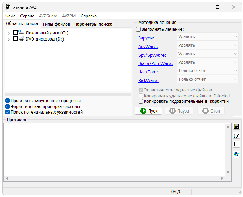
Task: Click protocol scroll right arrow
Action: tap(222, 178)
